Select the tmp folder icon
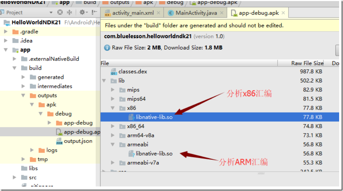The height and width of the screenshot is (191, 343). click(x=33, y=159)
